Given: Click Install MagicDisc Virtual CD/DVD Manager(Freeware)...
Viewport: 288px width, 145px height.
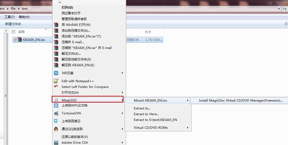Looking at the screenshot, I should [241, 101].
